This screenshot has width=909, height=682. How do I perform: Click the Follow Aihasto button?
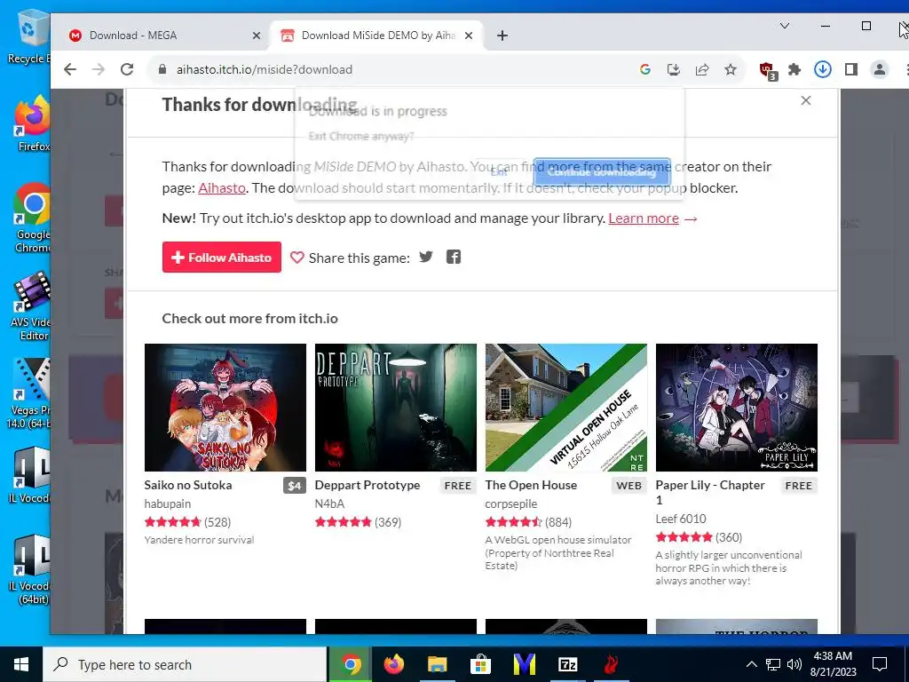pyautogui.click(x=221, y=257)
